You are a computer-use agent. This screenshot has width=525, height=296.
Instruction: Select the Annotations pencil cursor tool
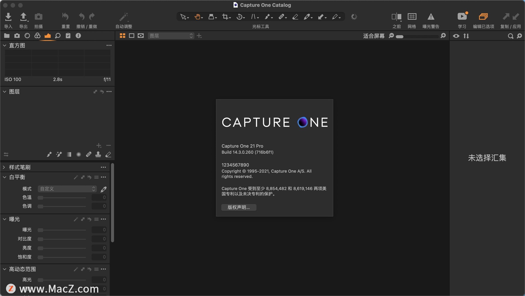[335, 17]
